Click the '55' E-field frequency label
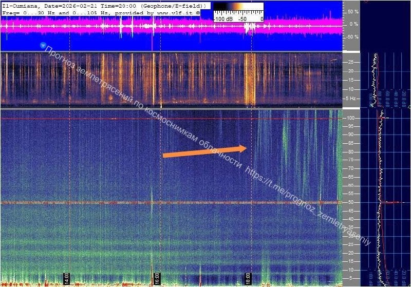The width and height of the screenshot is (411, 287). [351, 194]
